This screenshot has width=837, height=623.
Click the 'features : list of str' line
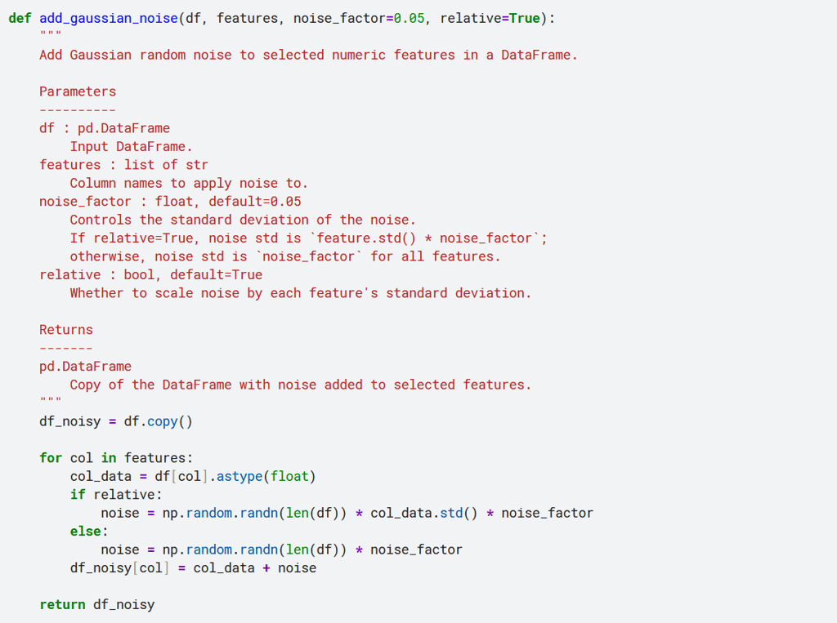point(123,165)
